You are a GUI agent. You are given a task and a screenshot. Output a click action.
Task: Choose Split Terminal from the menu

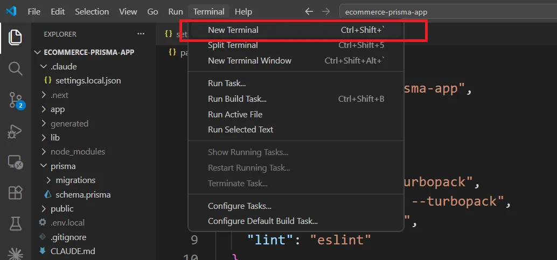pos(296,45)
